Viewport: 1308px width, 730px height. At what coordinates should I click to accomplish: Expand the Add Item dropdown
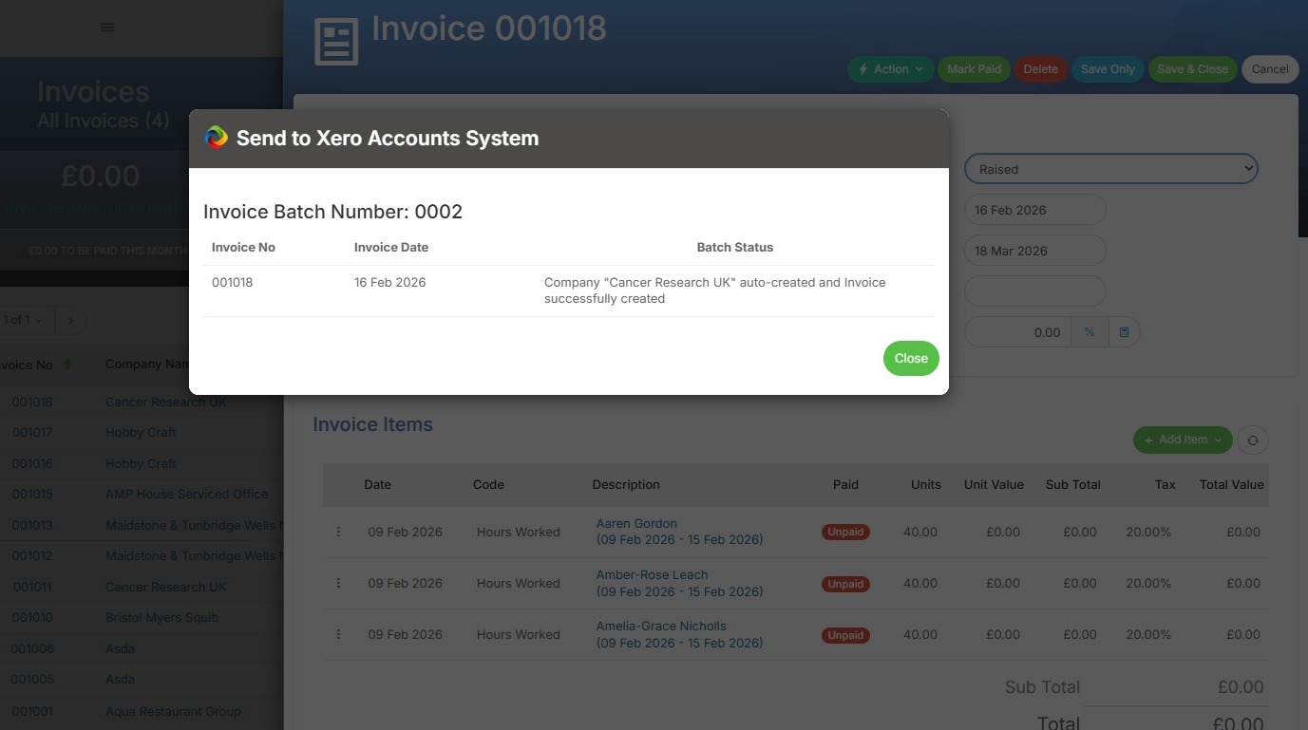coord(1183,440)
